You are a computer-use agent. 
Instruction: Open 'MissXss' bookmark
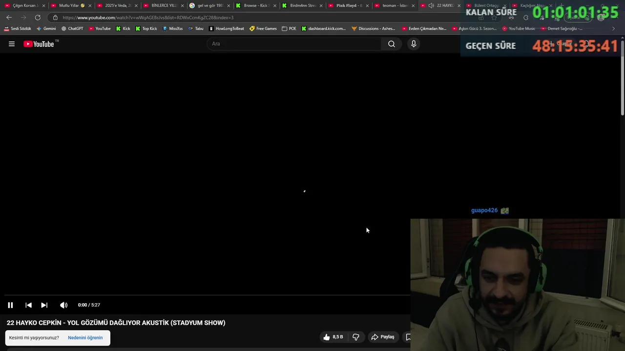tap(172, 29)
